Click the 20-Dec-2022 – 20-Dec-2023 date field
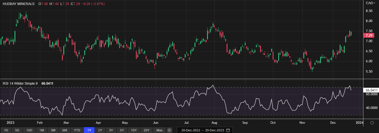This screenshot has width=379, height=133. tap(205, 130)
